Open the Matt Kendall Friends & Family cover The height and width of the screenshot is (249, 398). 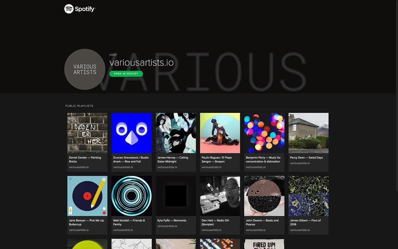click(132, 196)
